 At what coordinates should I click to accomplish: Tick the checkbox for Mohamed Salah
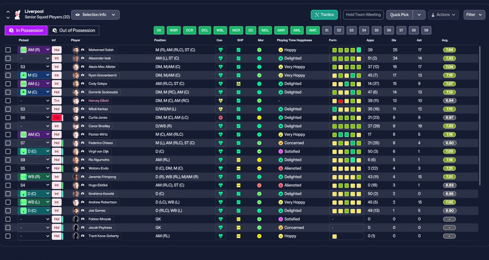pos(8,50)
